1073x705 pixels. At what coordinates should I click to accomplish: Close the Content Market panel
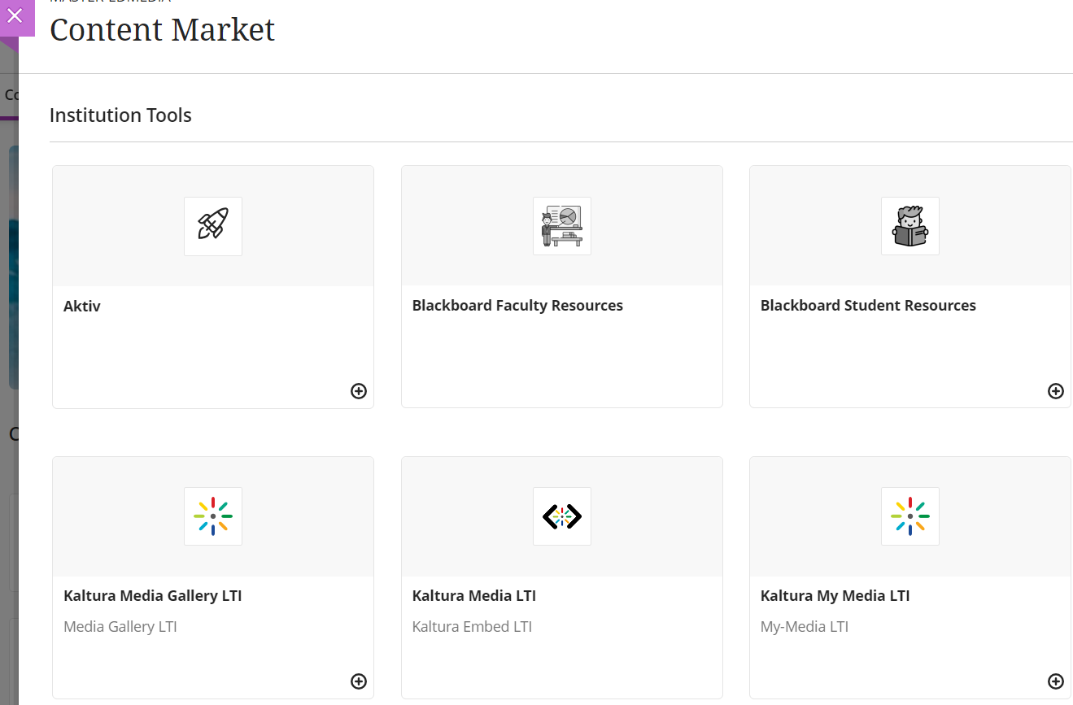(15, 15)
